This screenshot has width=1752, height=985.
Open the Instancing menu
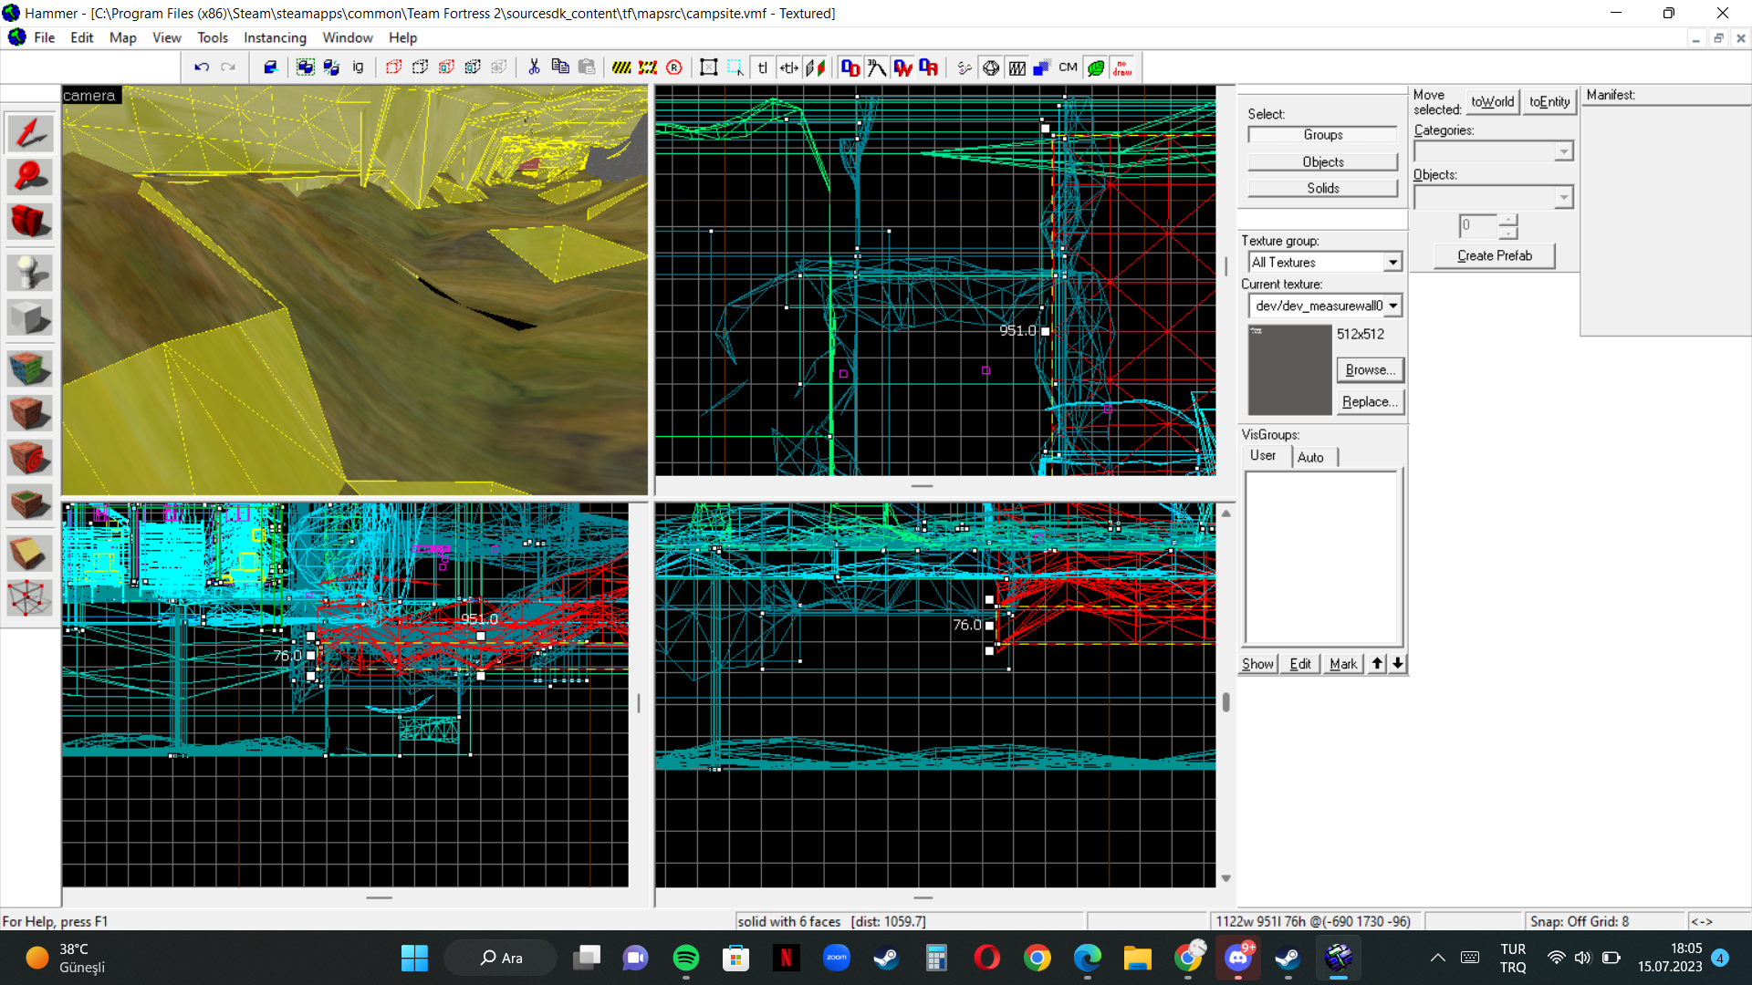coord(275,37)
